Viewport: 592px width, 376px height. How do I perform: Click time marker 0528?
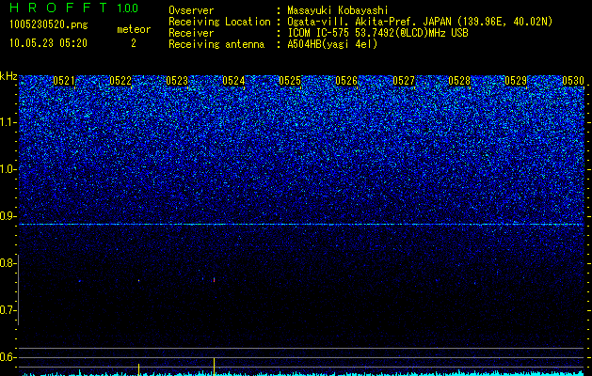coord(459,81)
